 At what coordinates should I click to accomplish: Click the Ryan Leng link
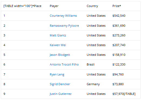point(57,74)
